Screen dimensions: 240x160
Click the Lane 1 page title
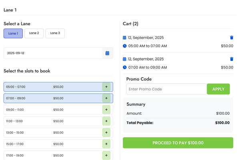click(10, 10)
